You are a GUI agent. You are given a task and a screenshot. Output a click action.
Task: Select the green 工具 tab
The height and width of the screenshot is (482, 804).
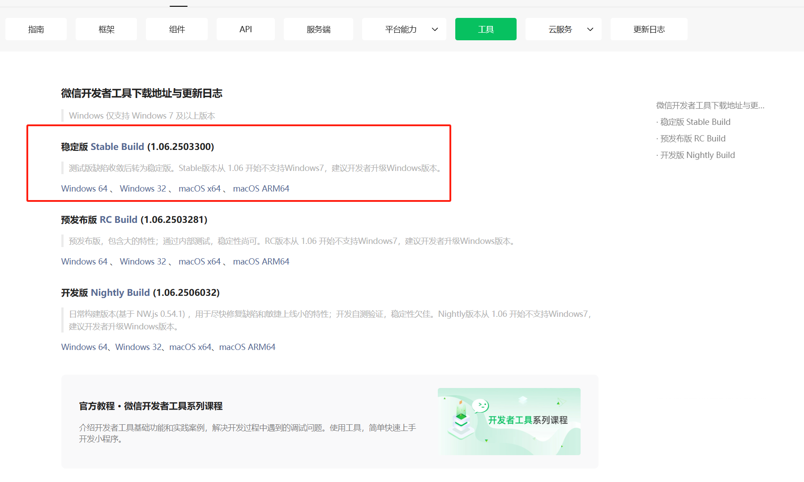click(486, 29)
